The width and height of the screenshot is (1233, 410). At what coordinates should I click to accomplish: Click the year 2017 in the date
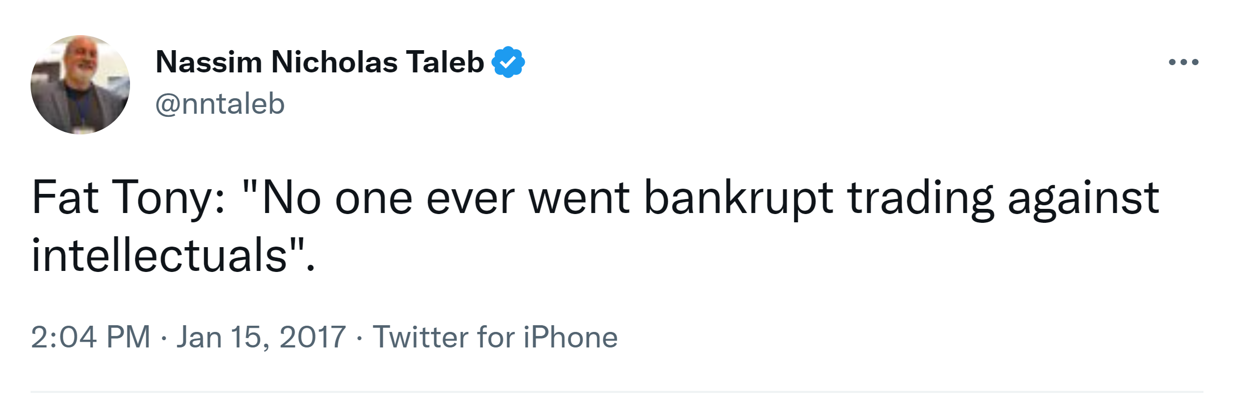(312, 337)
